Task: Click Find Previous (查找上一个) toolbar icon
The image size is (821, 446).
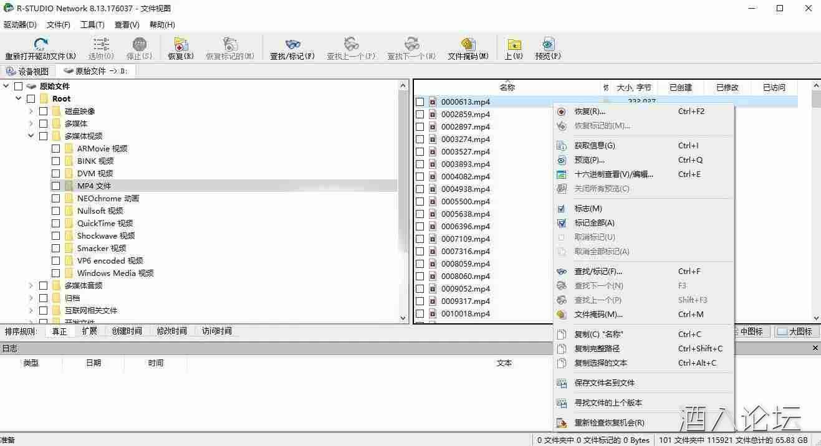Action: click(x=351, y=44)
